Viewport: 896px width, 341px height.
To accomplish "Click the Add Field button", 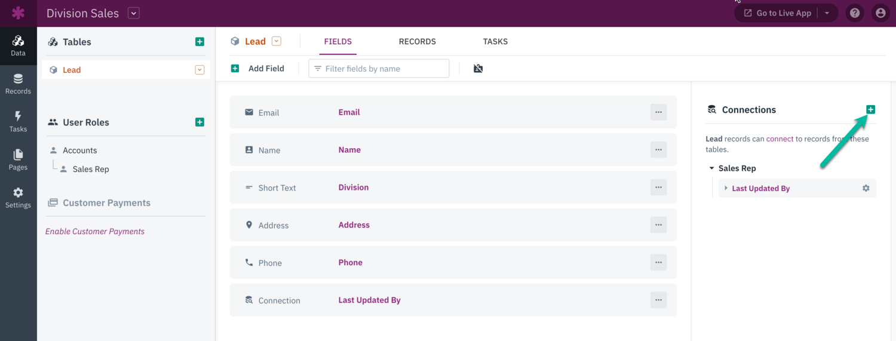I will [258, 69].
